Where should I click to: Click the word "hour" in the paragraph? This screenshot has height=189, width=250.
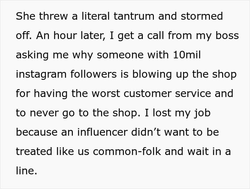66,36
